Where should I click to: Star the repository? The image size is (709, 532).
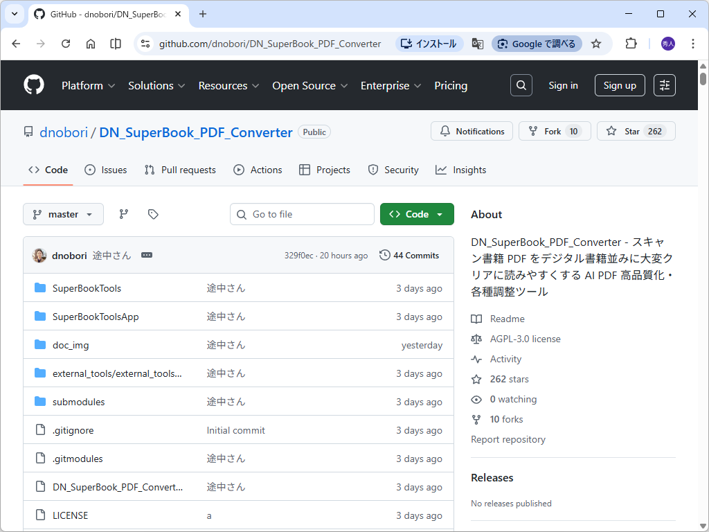(x=636, y=131)
